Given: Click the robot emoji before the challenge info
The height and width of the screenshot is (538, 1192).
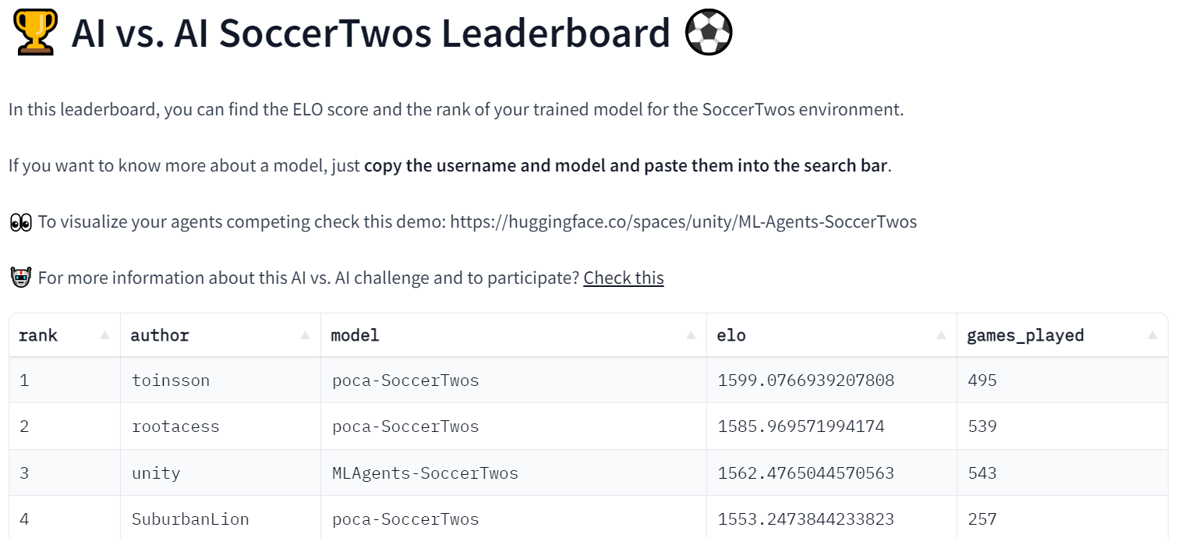Looking at the screenshot, I should (19, 277).
